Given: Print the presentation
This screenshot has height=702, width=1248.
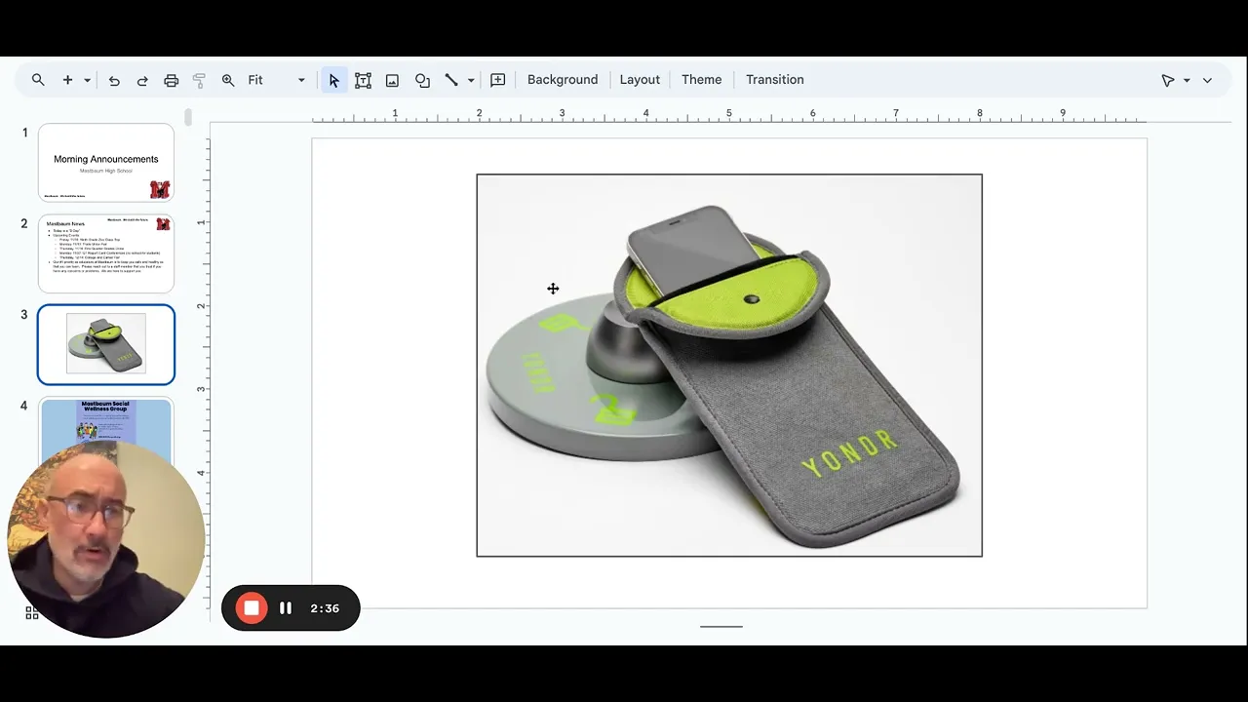Looking at the screenshot, I should pyautogui.click(x=172, y=80).
